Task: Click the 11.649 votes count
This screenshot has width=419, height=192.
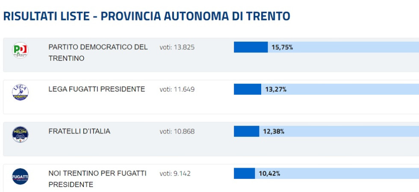Action: [x=177, y=89]
